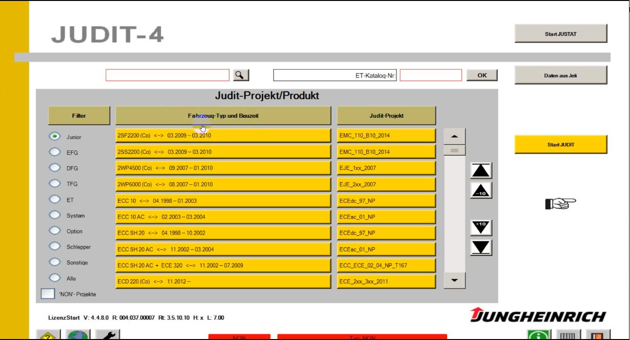Select row ECC SH 20 AC 11.2002 – 03.2004
630x340 pixels.
(223, 249)
